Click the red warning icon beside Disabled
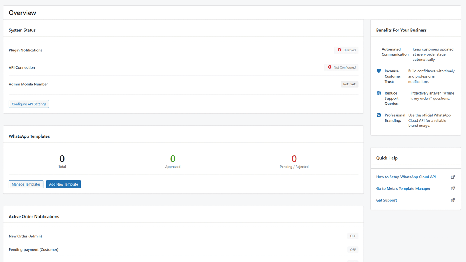 pyautogui.click(x=339, y=50)
